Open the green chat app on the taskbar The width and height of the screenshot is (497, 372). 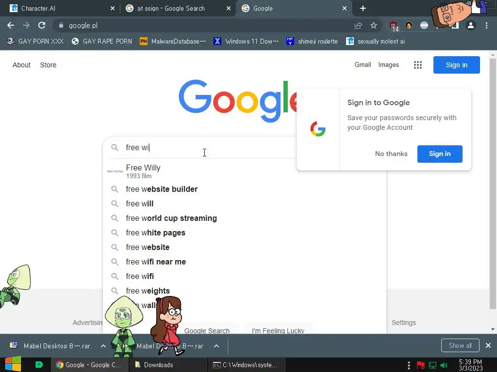click(x=39, y=365)
